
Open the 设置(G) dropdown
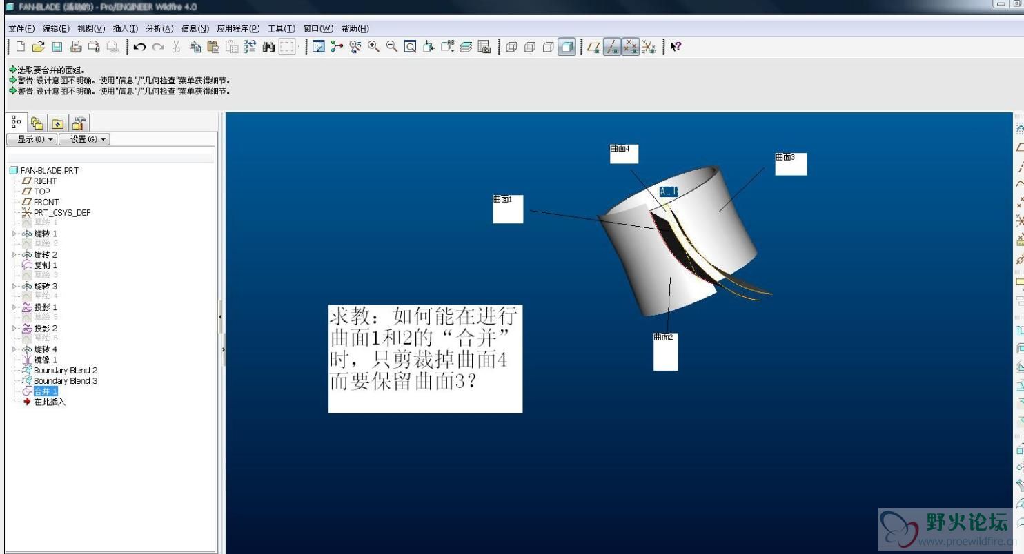(x=84, y=139)
